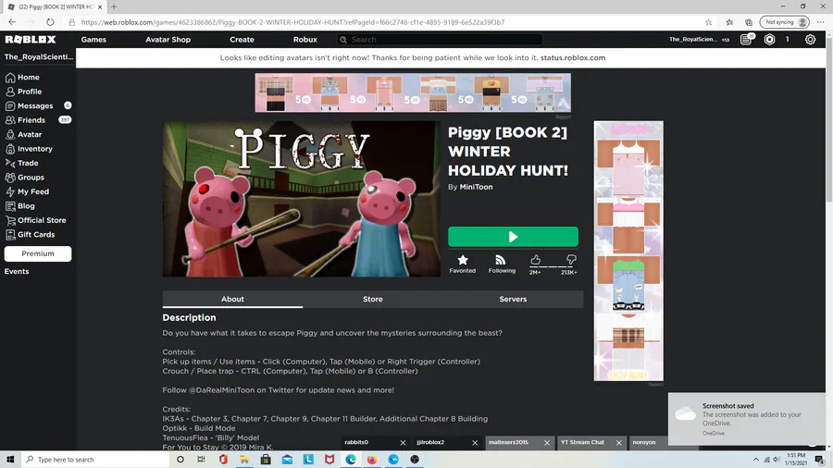Close the maltesers2015 chat box

[547, 442]
